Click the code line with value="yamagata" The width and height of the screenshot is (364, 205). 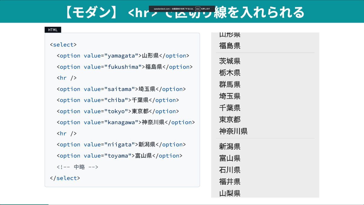pyautogui.click(x=123, y=56)
